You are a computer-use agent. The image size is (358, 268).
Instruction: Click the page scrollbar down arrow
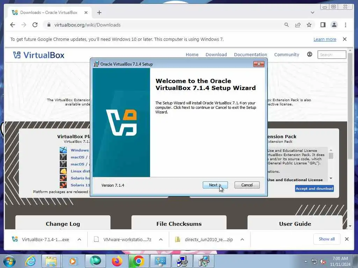point(350,226)
